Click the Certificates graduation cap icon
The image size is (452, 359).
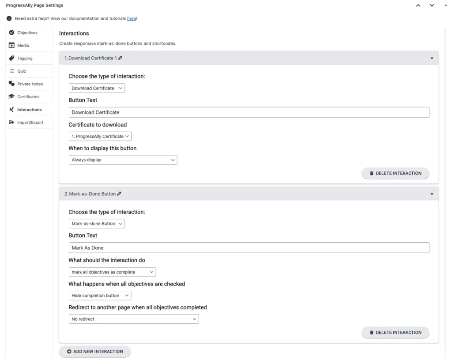[11, 96]
